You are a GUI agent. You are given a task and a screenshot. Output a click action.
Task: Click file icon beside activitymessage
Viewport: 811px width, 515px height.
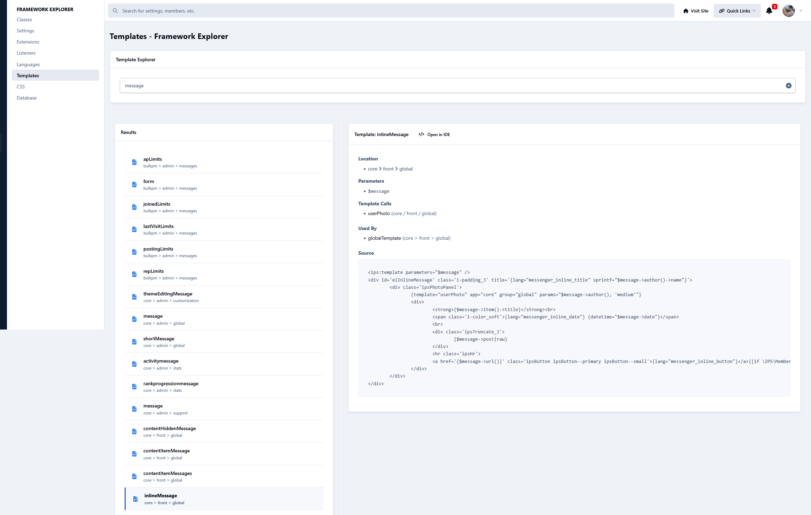click(x=134, y=364)
